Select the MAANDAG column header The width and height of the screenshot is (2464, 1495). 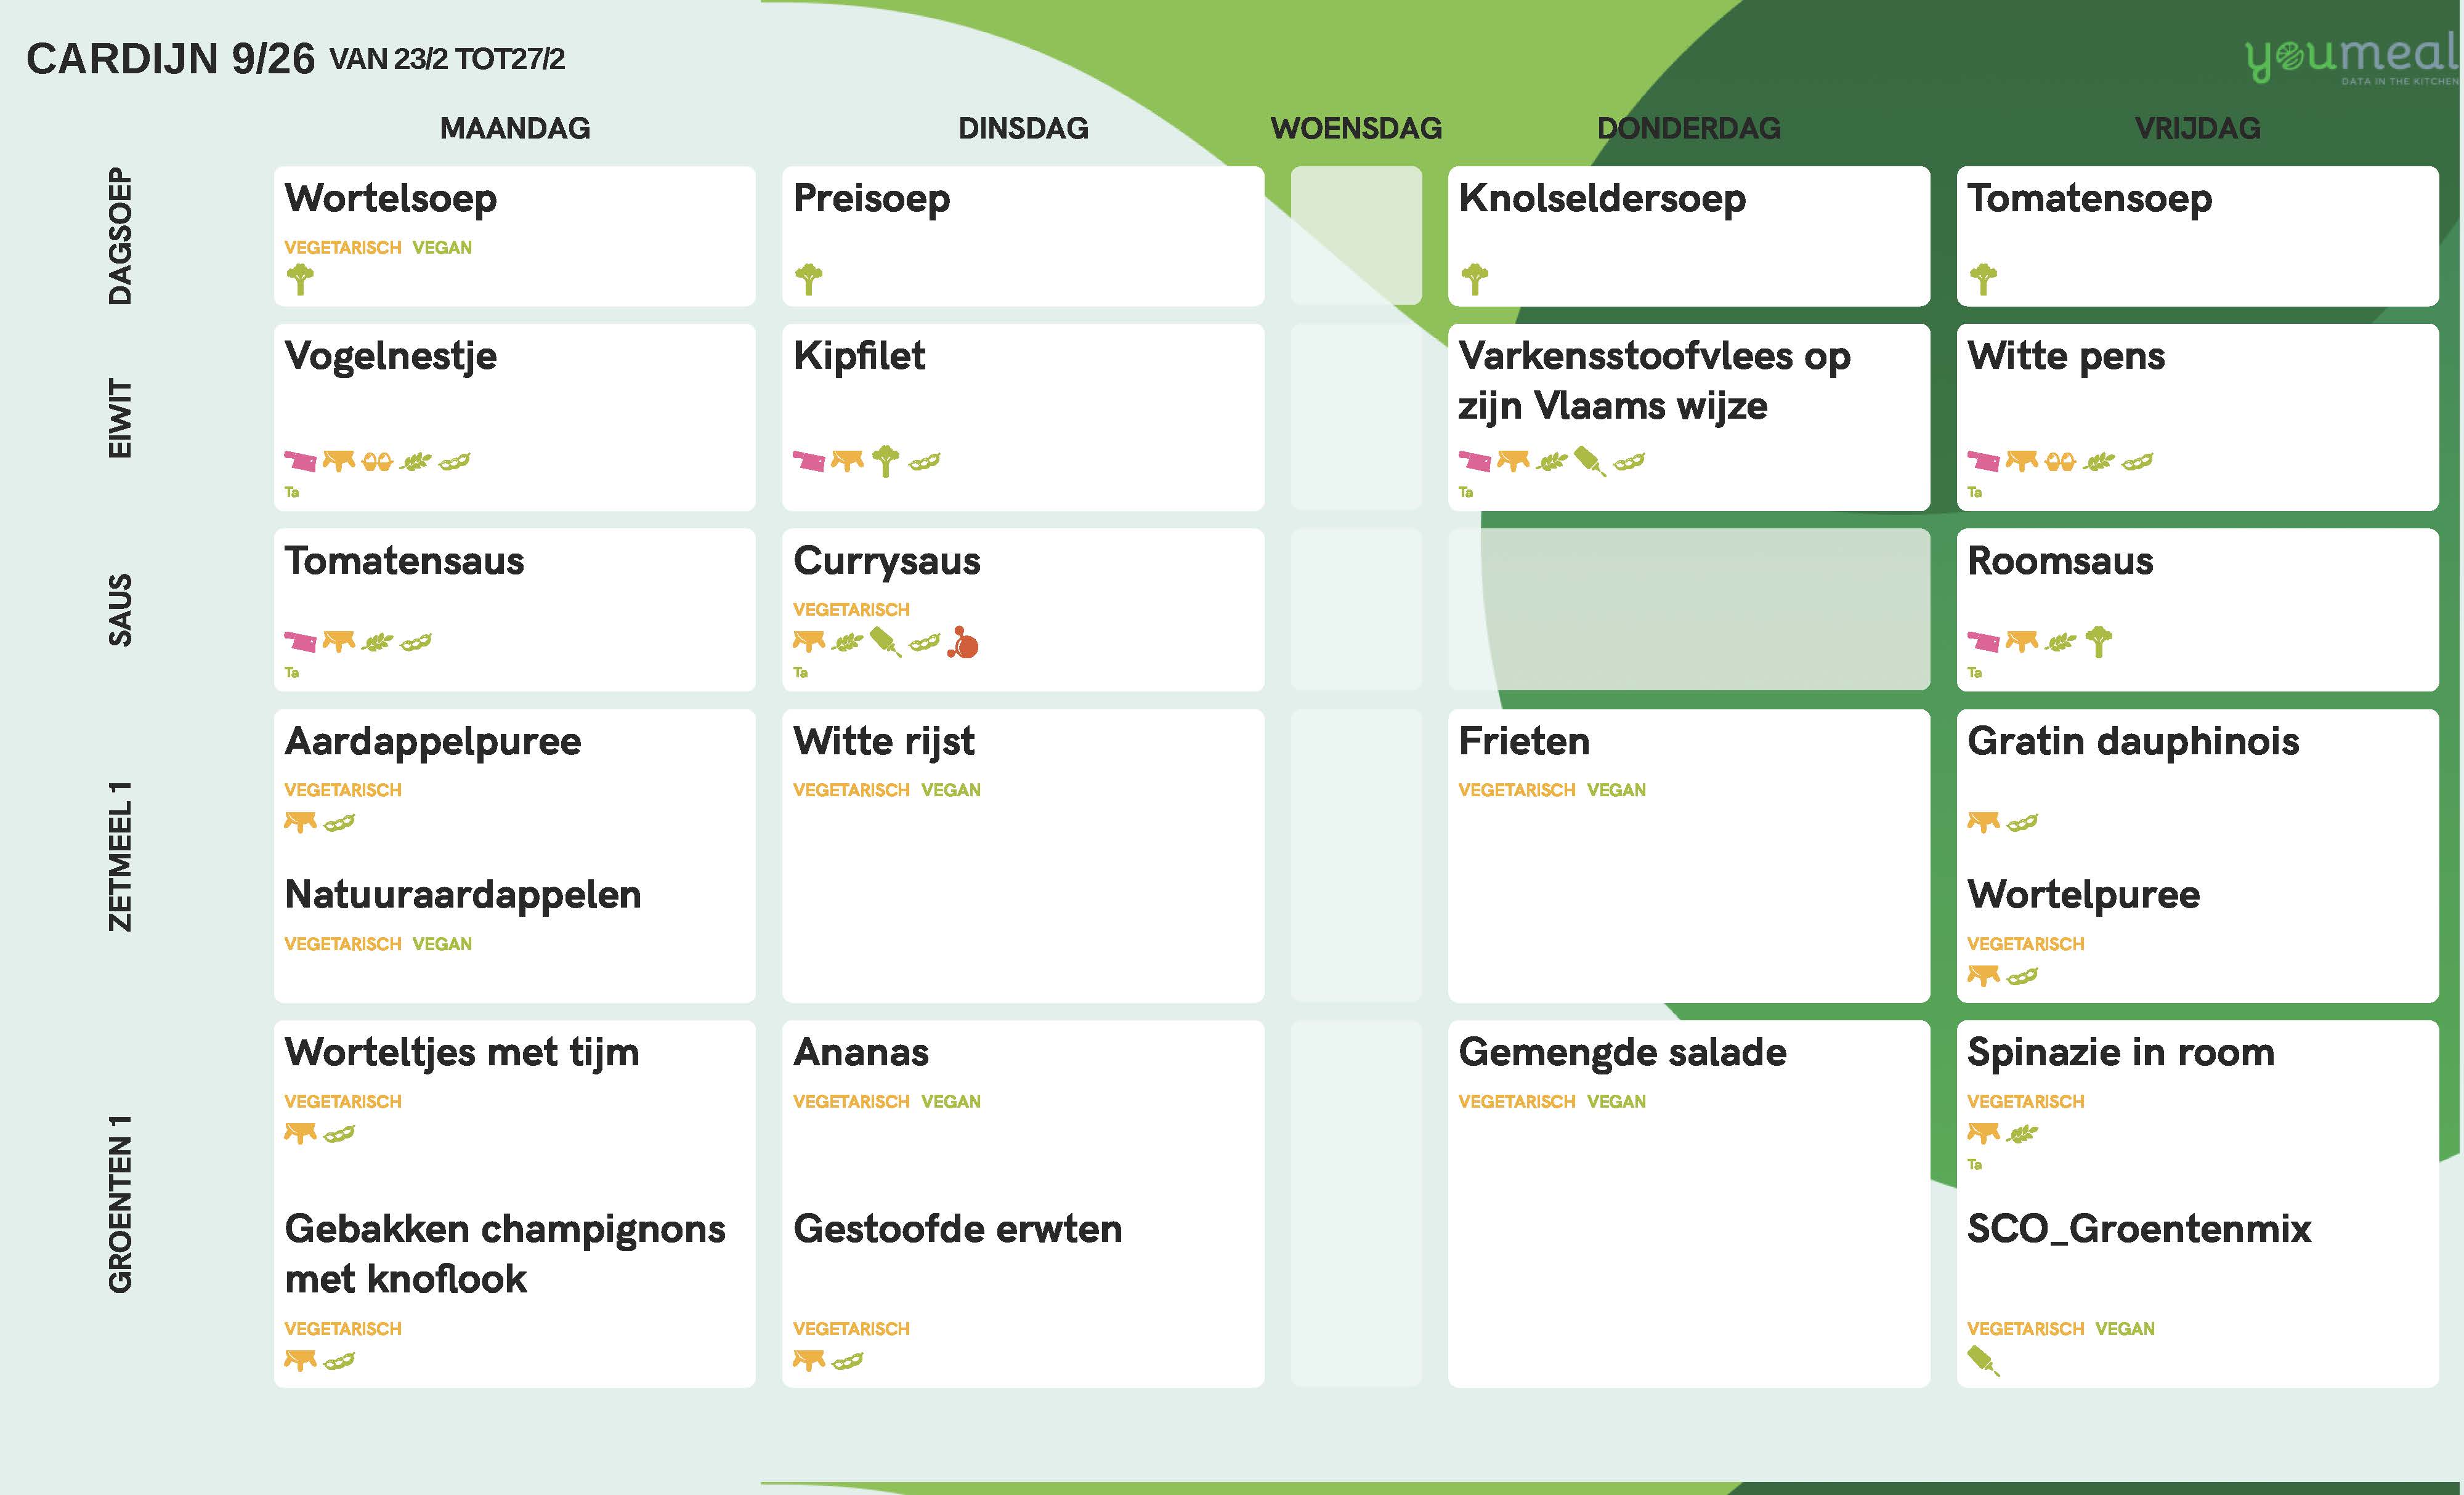(x=515, y=128)
